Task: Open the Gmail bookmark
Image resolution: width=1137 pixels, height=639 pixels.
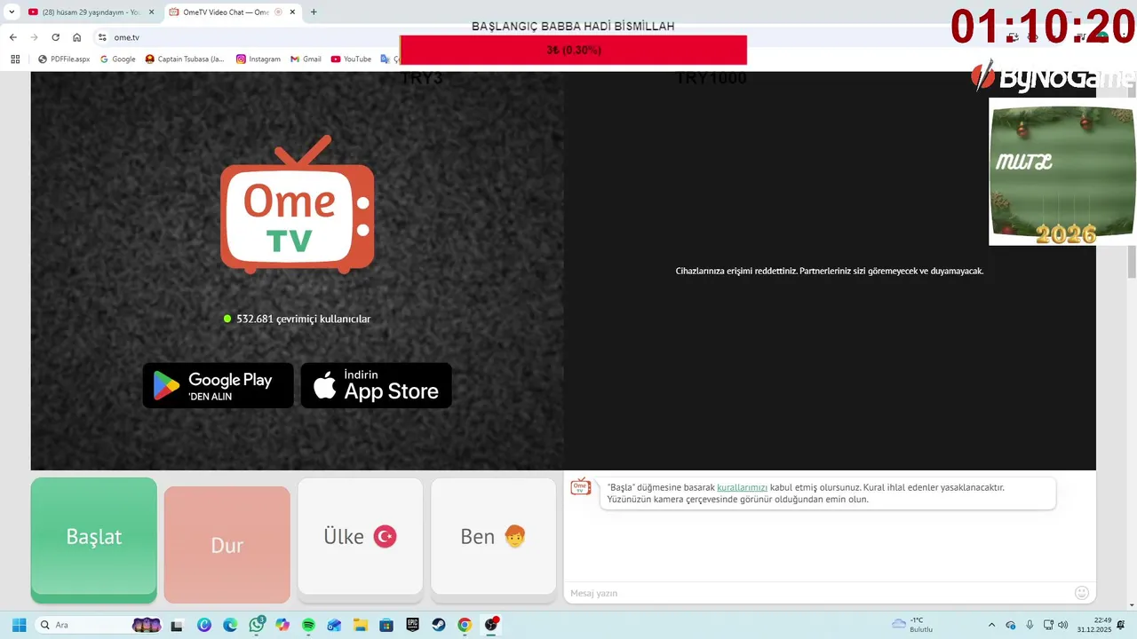Action: [306, 59]
